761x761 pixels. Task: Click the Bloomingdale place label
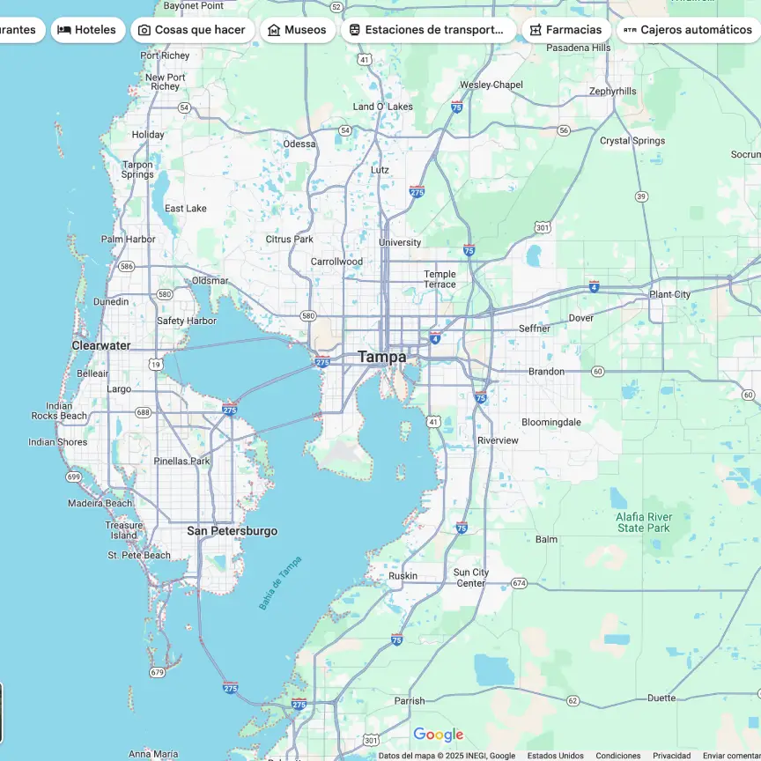click(x=551, y=422)
